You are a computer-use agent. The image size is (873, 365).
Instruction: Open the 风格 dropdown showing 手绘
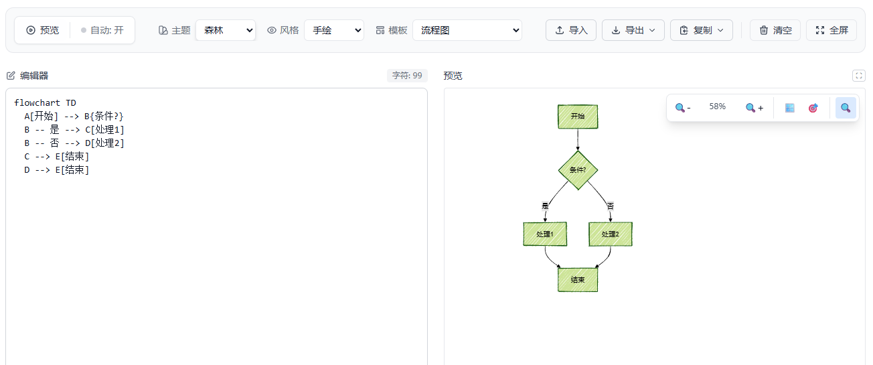334,30
